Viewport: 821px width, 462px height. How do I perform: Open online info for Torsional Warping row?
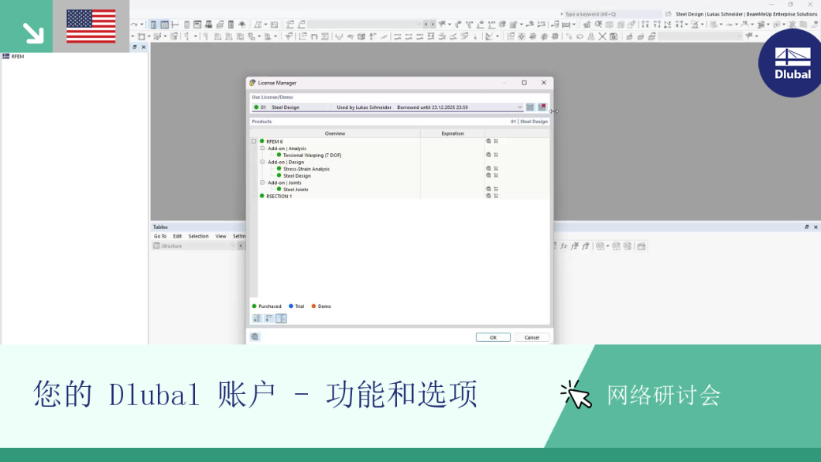tap(489, 155)
